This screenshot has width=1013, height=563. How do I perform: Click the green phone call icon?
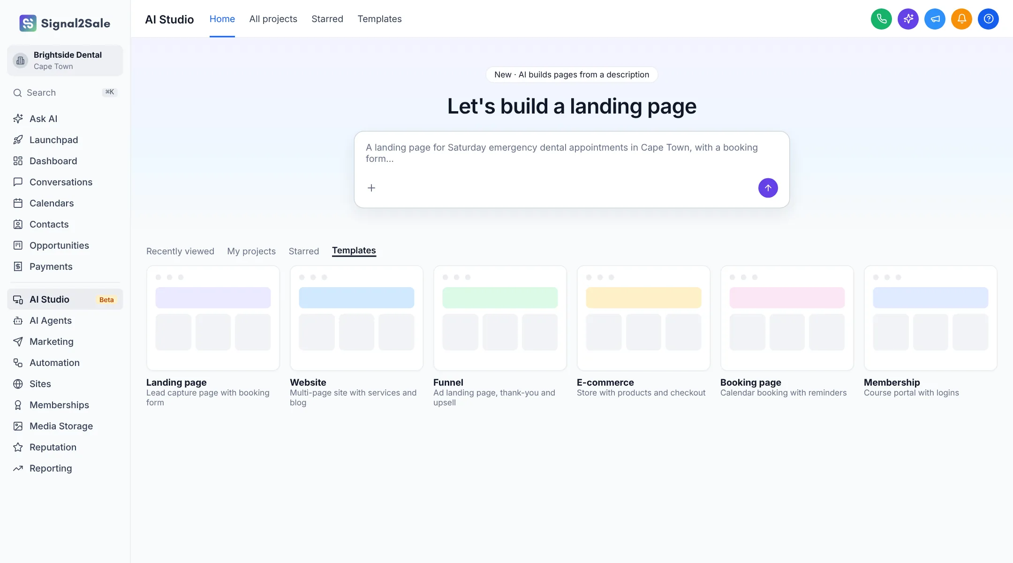(x=881, y=19)
